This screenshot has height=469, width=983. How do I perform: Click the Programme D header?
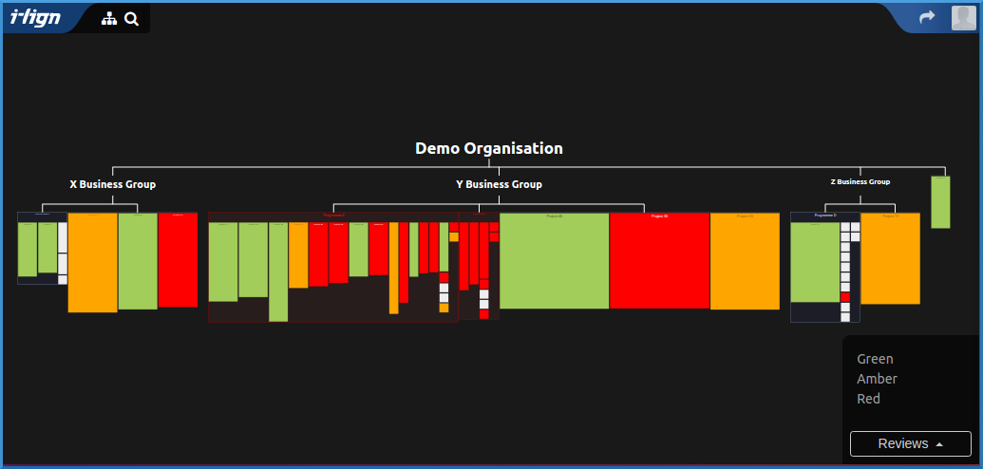(x=824, y=216)
